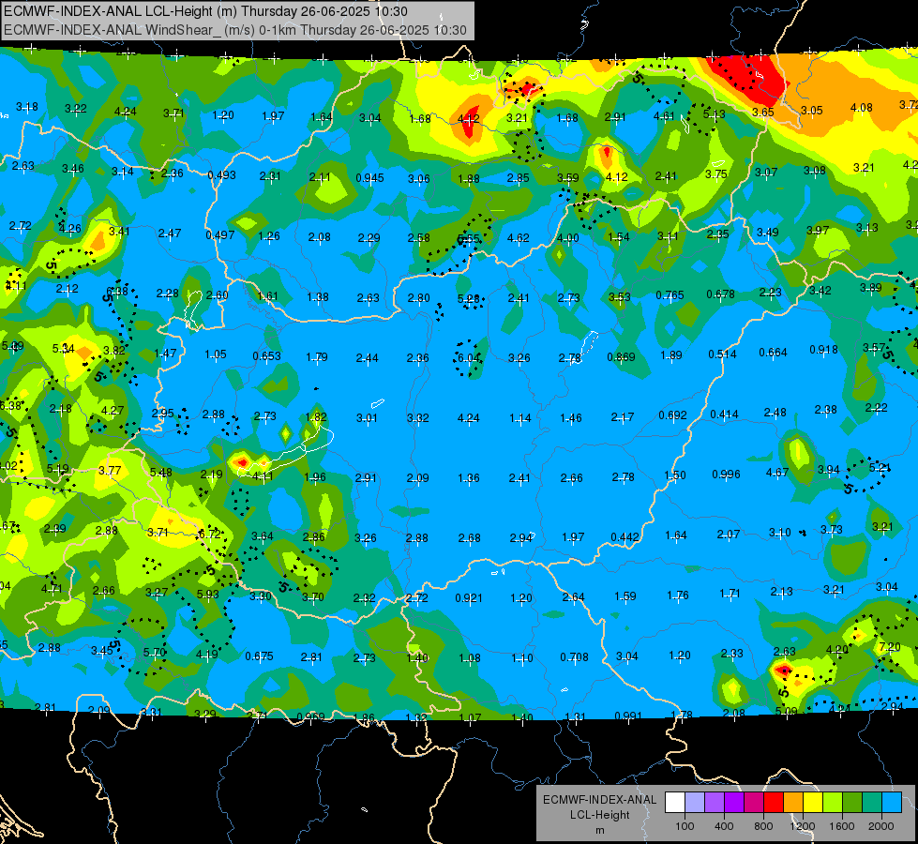Image resolution: width=918 pixels, height=844 pixels.
Task: Click the wind shear value 0.692
Action: click(672, 415)
